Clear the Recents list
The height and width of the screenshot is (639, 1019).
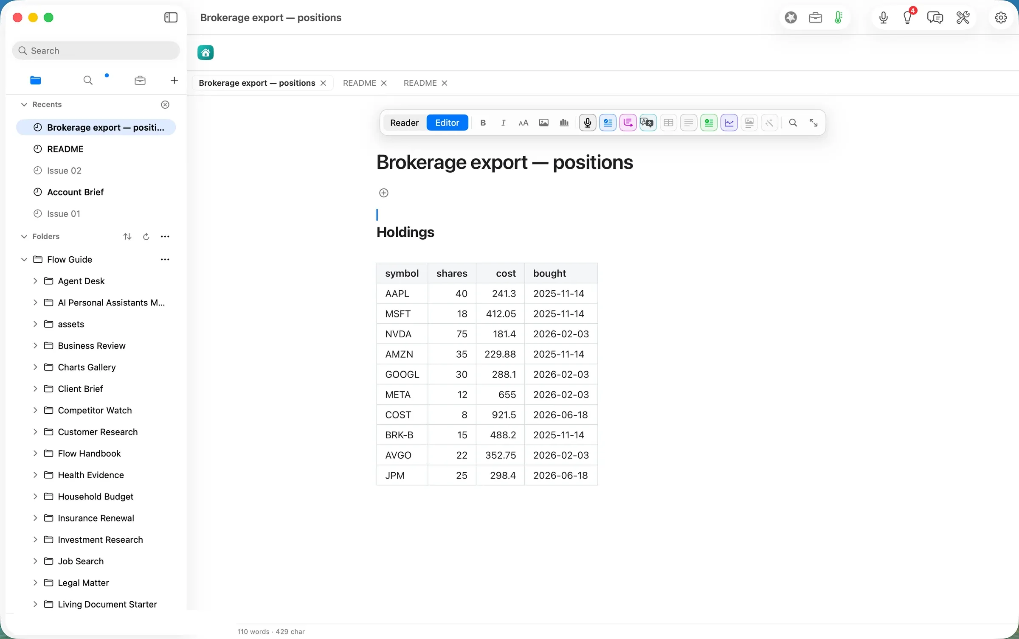(x=165, y=104)
